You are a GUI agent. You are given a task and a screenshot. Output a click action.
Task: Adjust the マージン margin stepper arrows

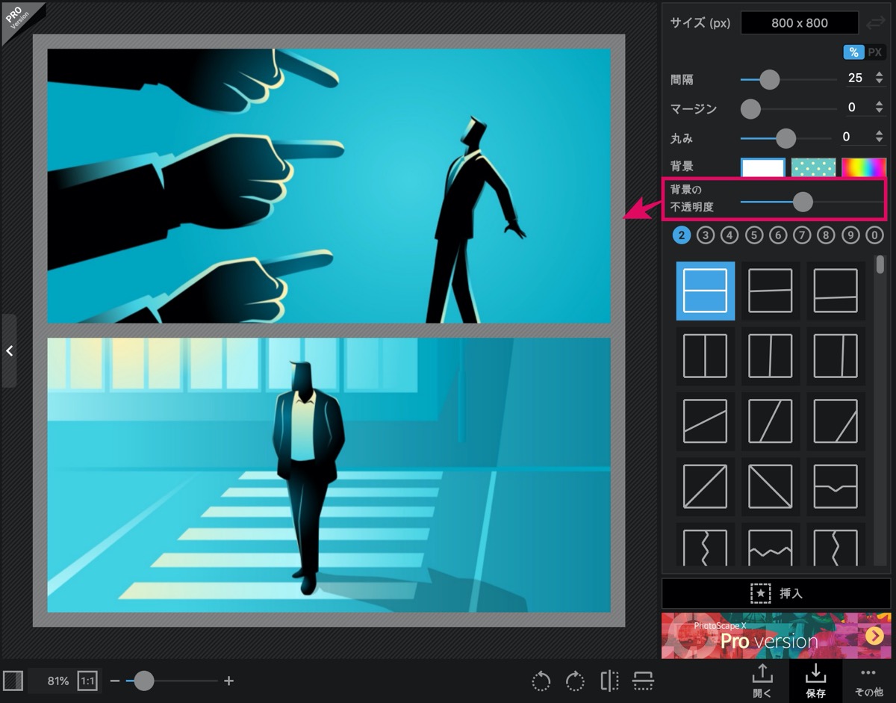tap(879, 108)
